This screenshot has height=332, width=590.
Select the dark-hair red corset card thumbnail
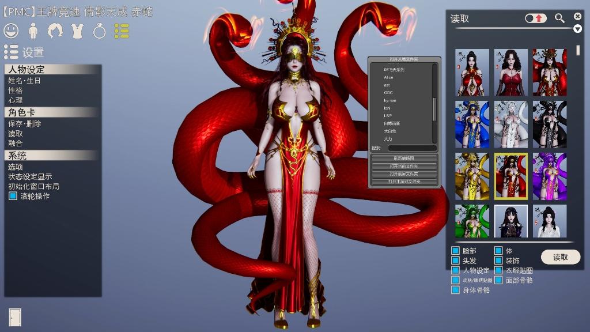[510, 72]
